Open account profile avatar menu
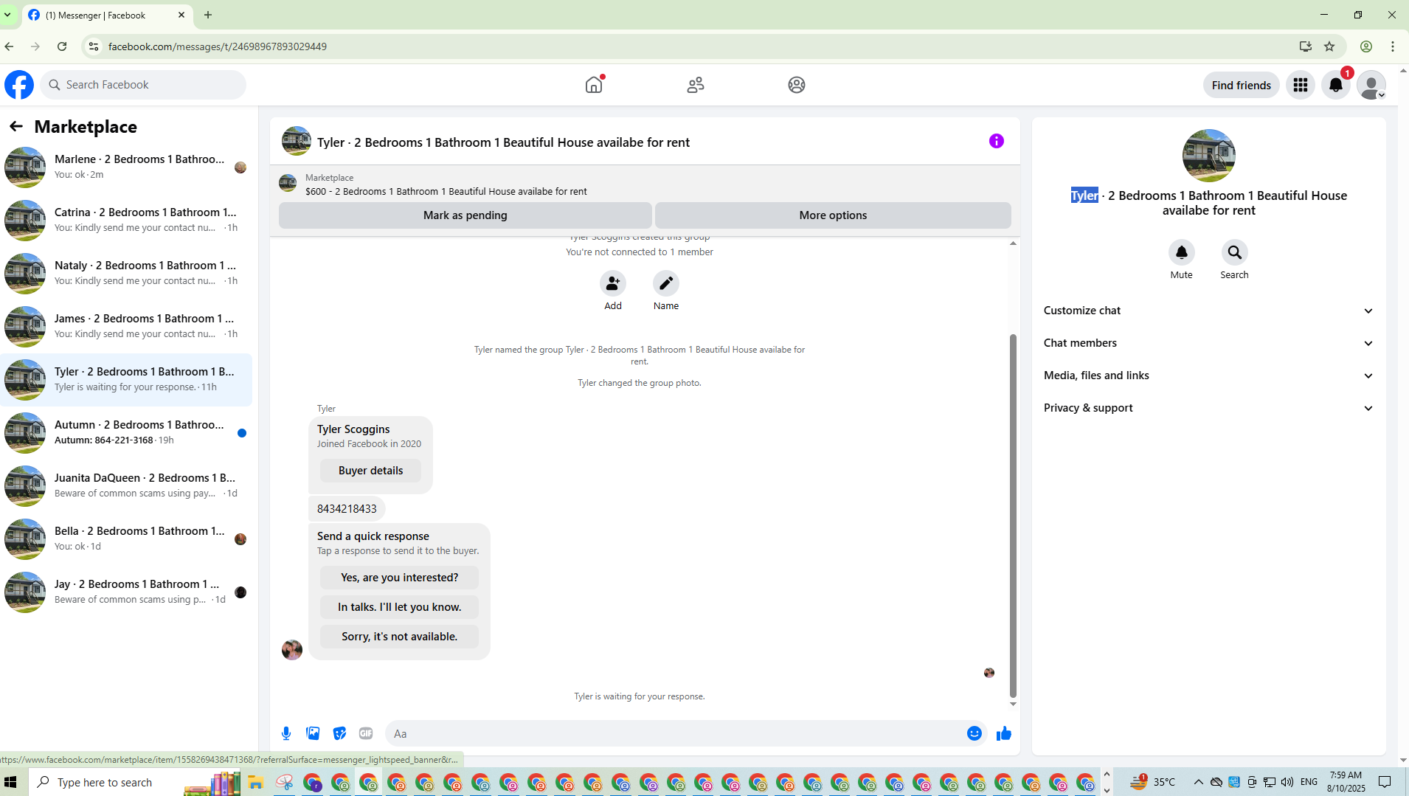Viewport: 1409px width, 796px height. pyautogui.click(x=1371, y=85)
